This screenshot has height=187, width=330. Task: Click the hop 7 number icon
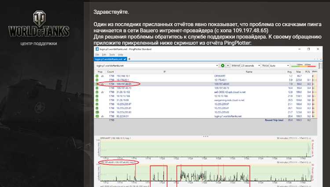tap(97, 100)
